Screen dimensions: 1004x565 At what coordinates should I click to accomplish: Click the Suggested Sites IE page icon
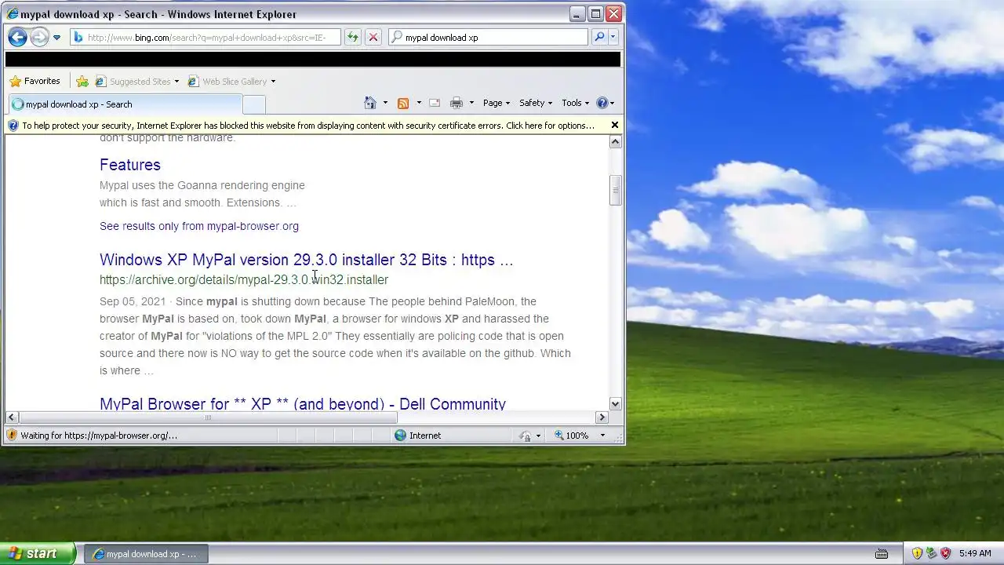tap(100, 81)
